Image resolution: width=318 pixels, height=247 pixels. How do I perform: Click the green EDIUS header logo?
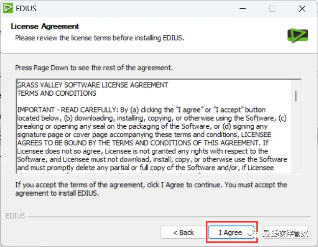[298, 36]
